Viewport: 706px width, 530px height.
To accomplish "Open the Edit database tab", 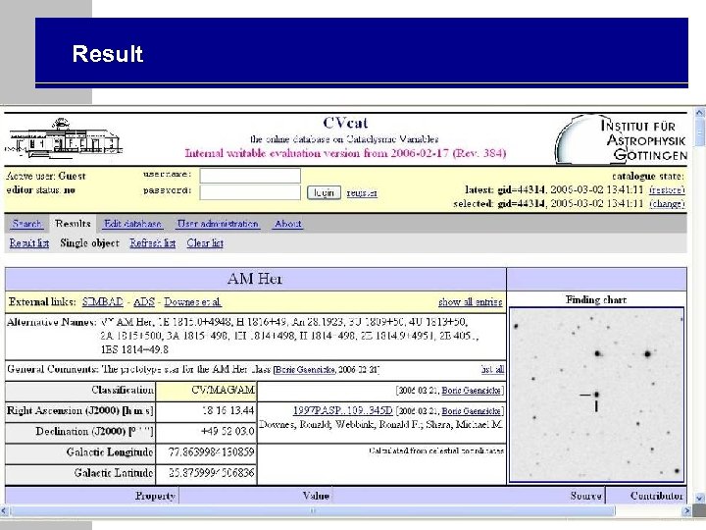I will point(132,224).
